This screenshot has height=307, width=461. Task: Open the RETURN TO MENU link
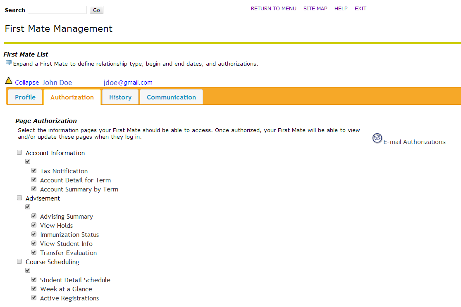[273, 9]
